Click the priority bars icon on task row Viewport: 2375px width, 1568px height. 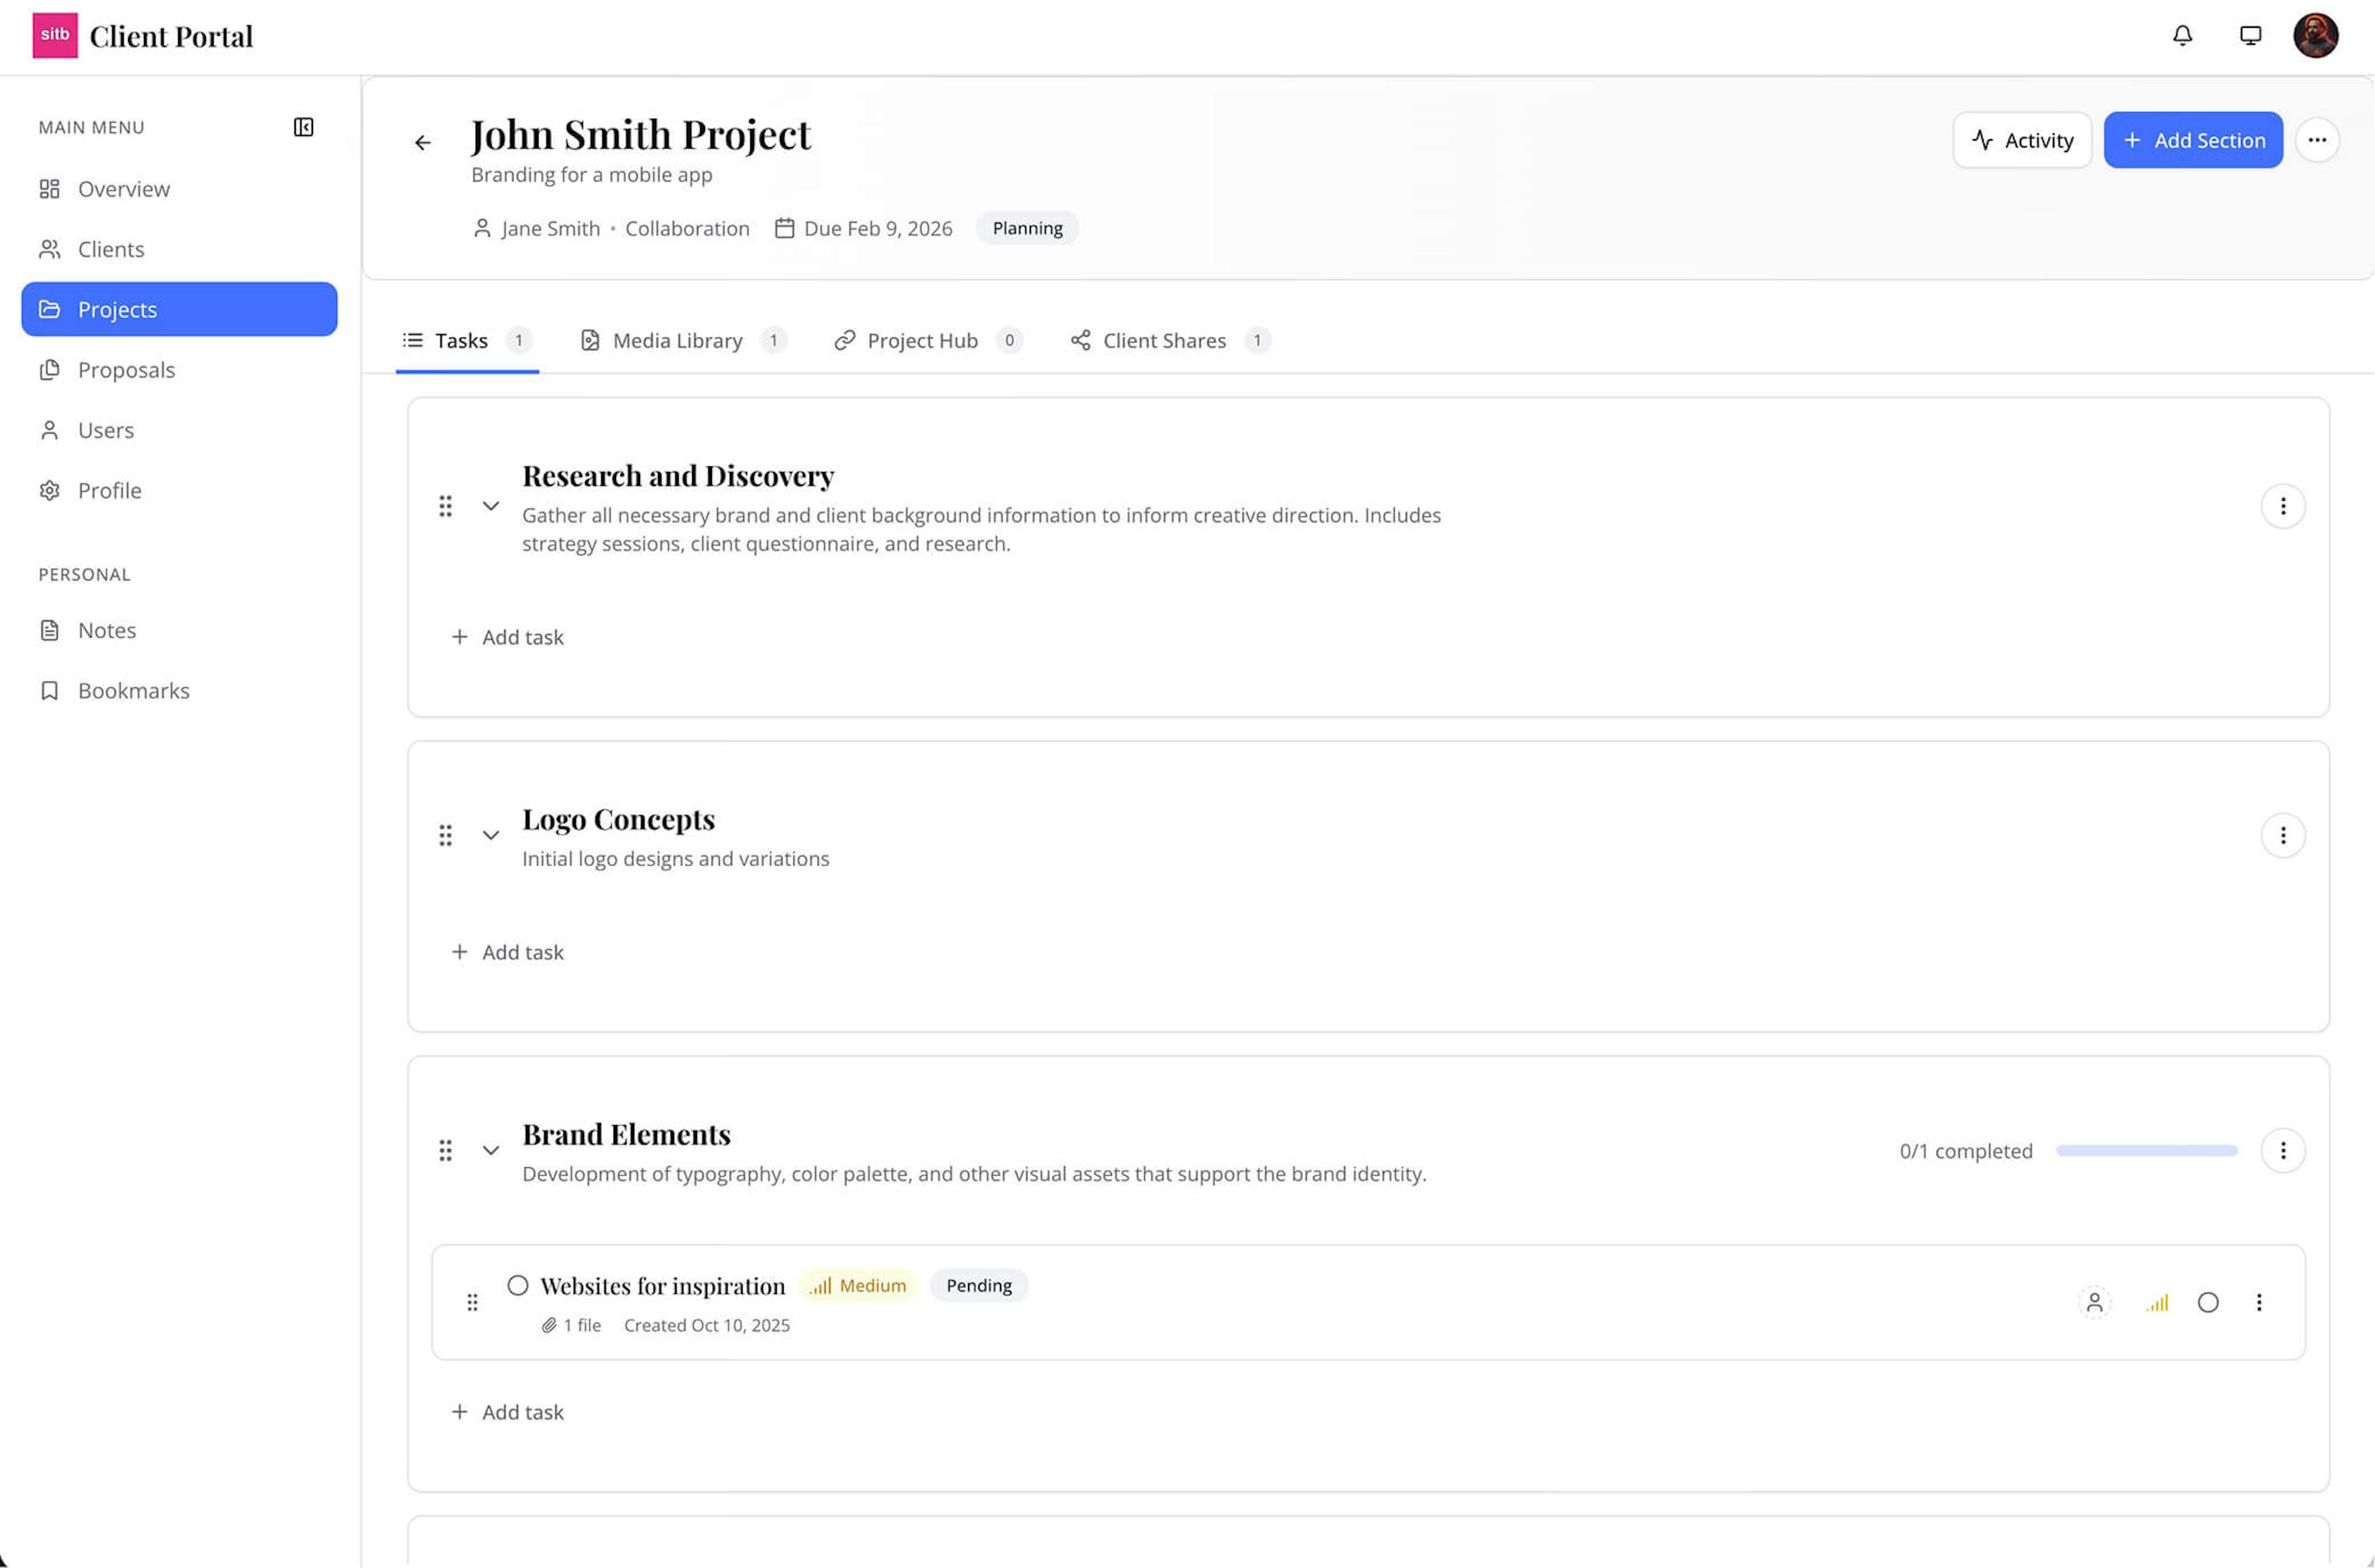tap(2157, 1302)
